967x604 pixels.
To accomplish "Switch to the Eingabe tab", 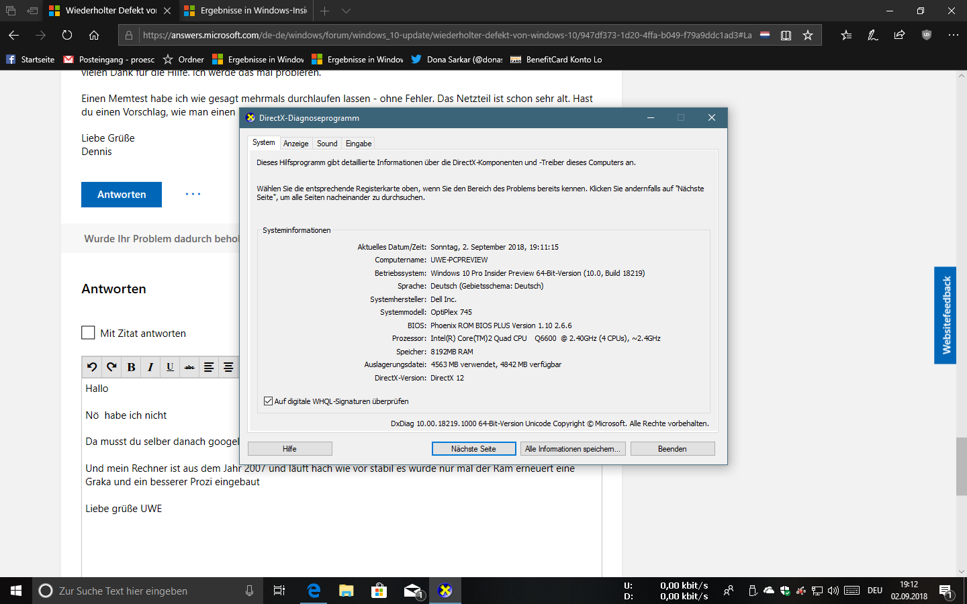I will 359,144.
